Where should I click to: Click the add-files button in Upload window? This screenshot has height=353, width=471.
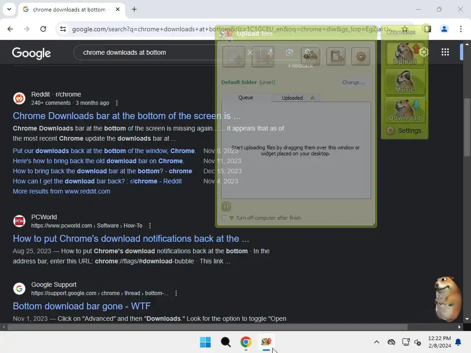[x=234, y=57]
